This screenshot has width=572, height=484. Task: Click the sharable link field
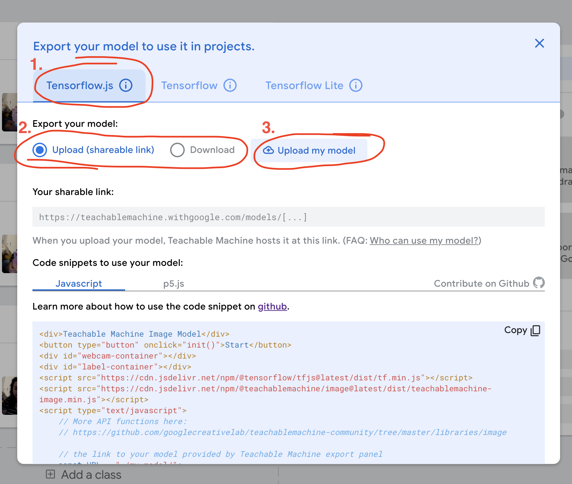(288, 217)
